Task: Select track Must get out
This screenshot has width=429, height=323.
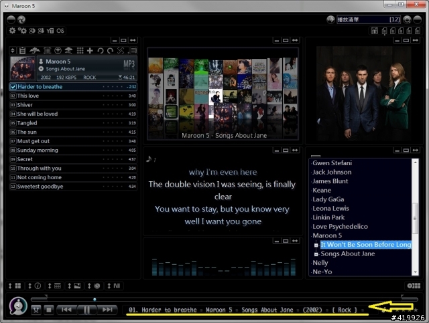Action: [x=73, y=141]
